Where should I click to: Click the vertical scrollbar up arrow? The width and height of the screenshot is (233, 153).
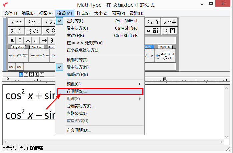[x=226, y=88]
